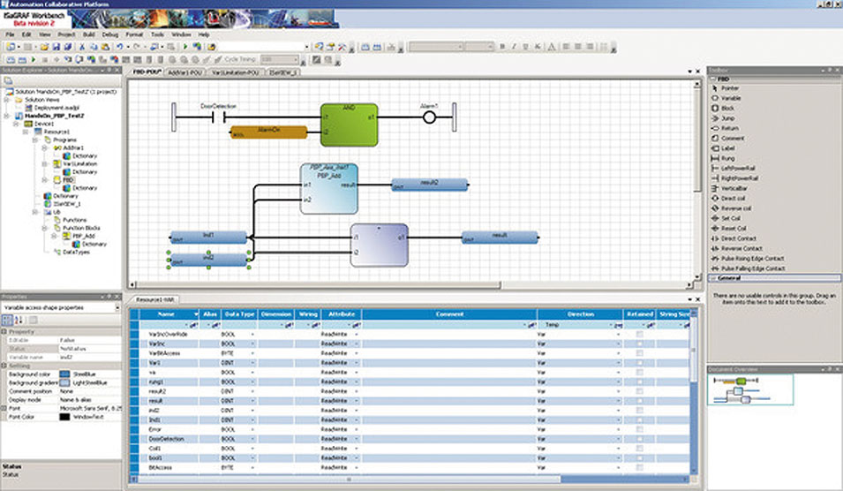Viewport: 843px width, 491px height.
Task: Toggle Retained checkbox for VarIncOverRide row
Action: (x=639, y=336)
